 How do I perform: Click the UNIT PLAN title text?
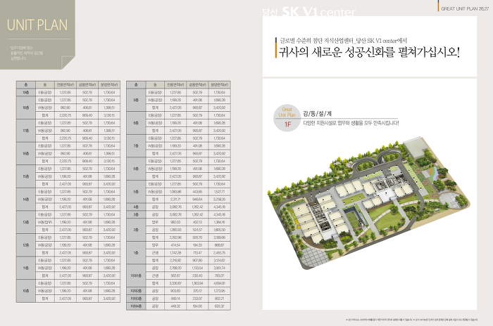tap(37, 25)
